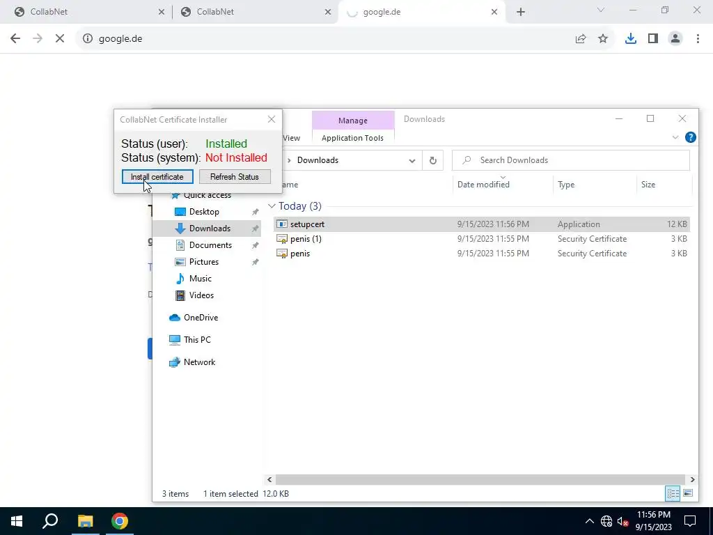Close the google.de tab
Image resolution: width=713 pixels, height=535 pixels.
494,12
